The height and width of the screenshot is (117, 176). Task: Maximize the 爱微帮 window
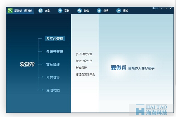166,8
